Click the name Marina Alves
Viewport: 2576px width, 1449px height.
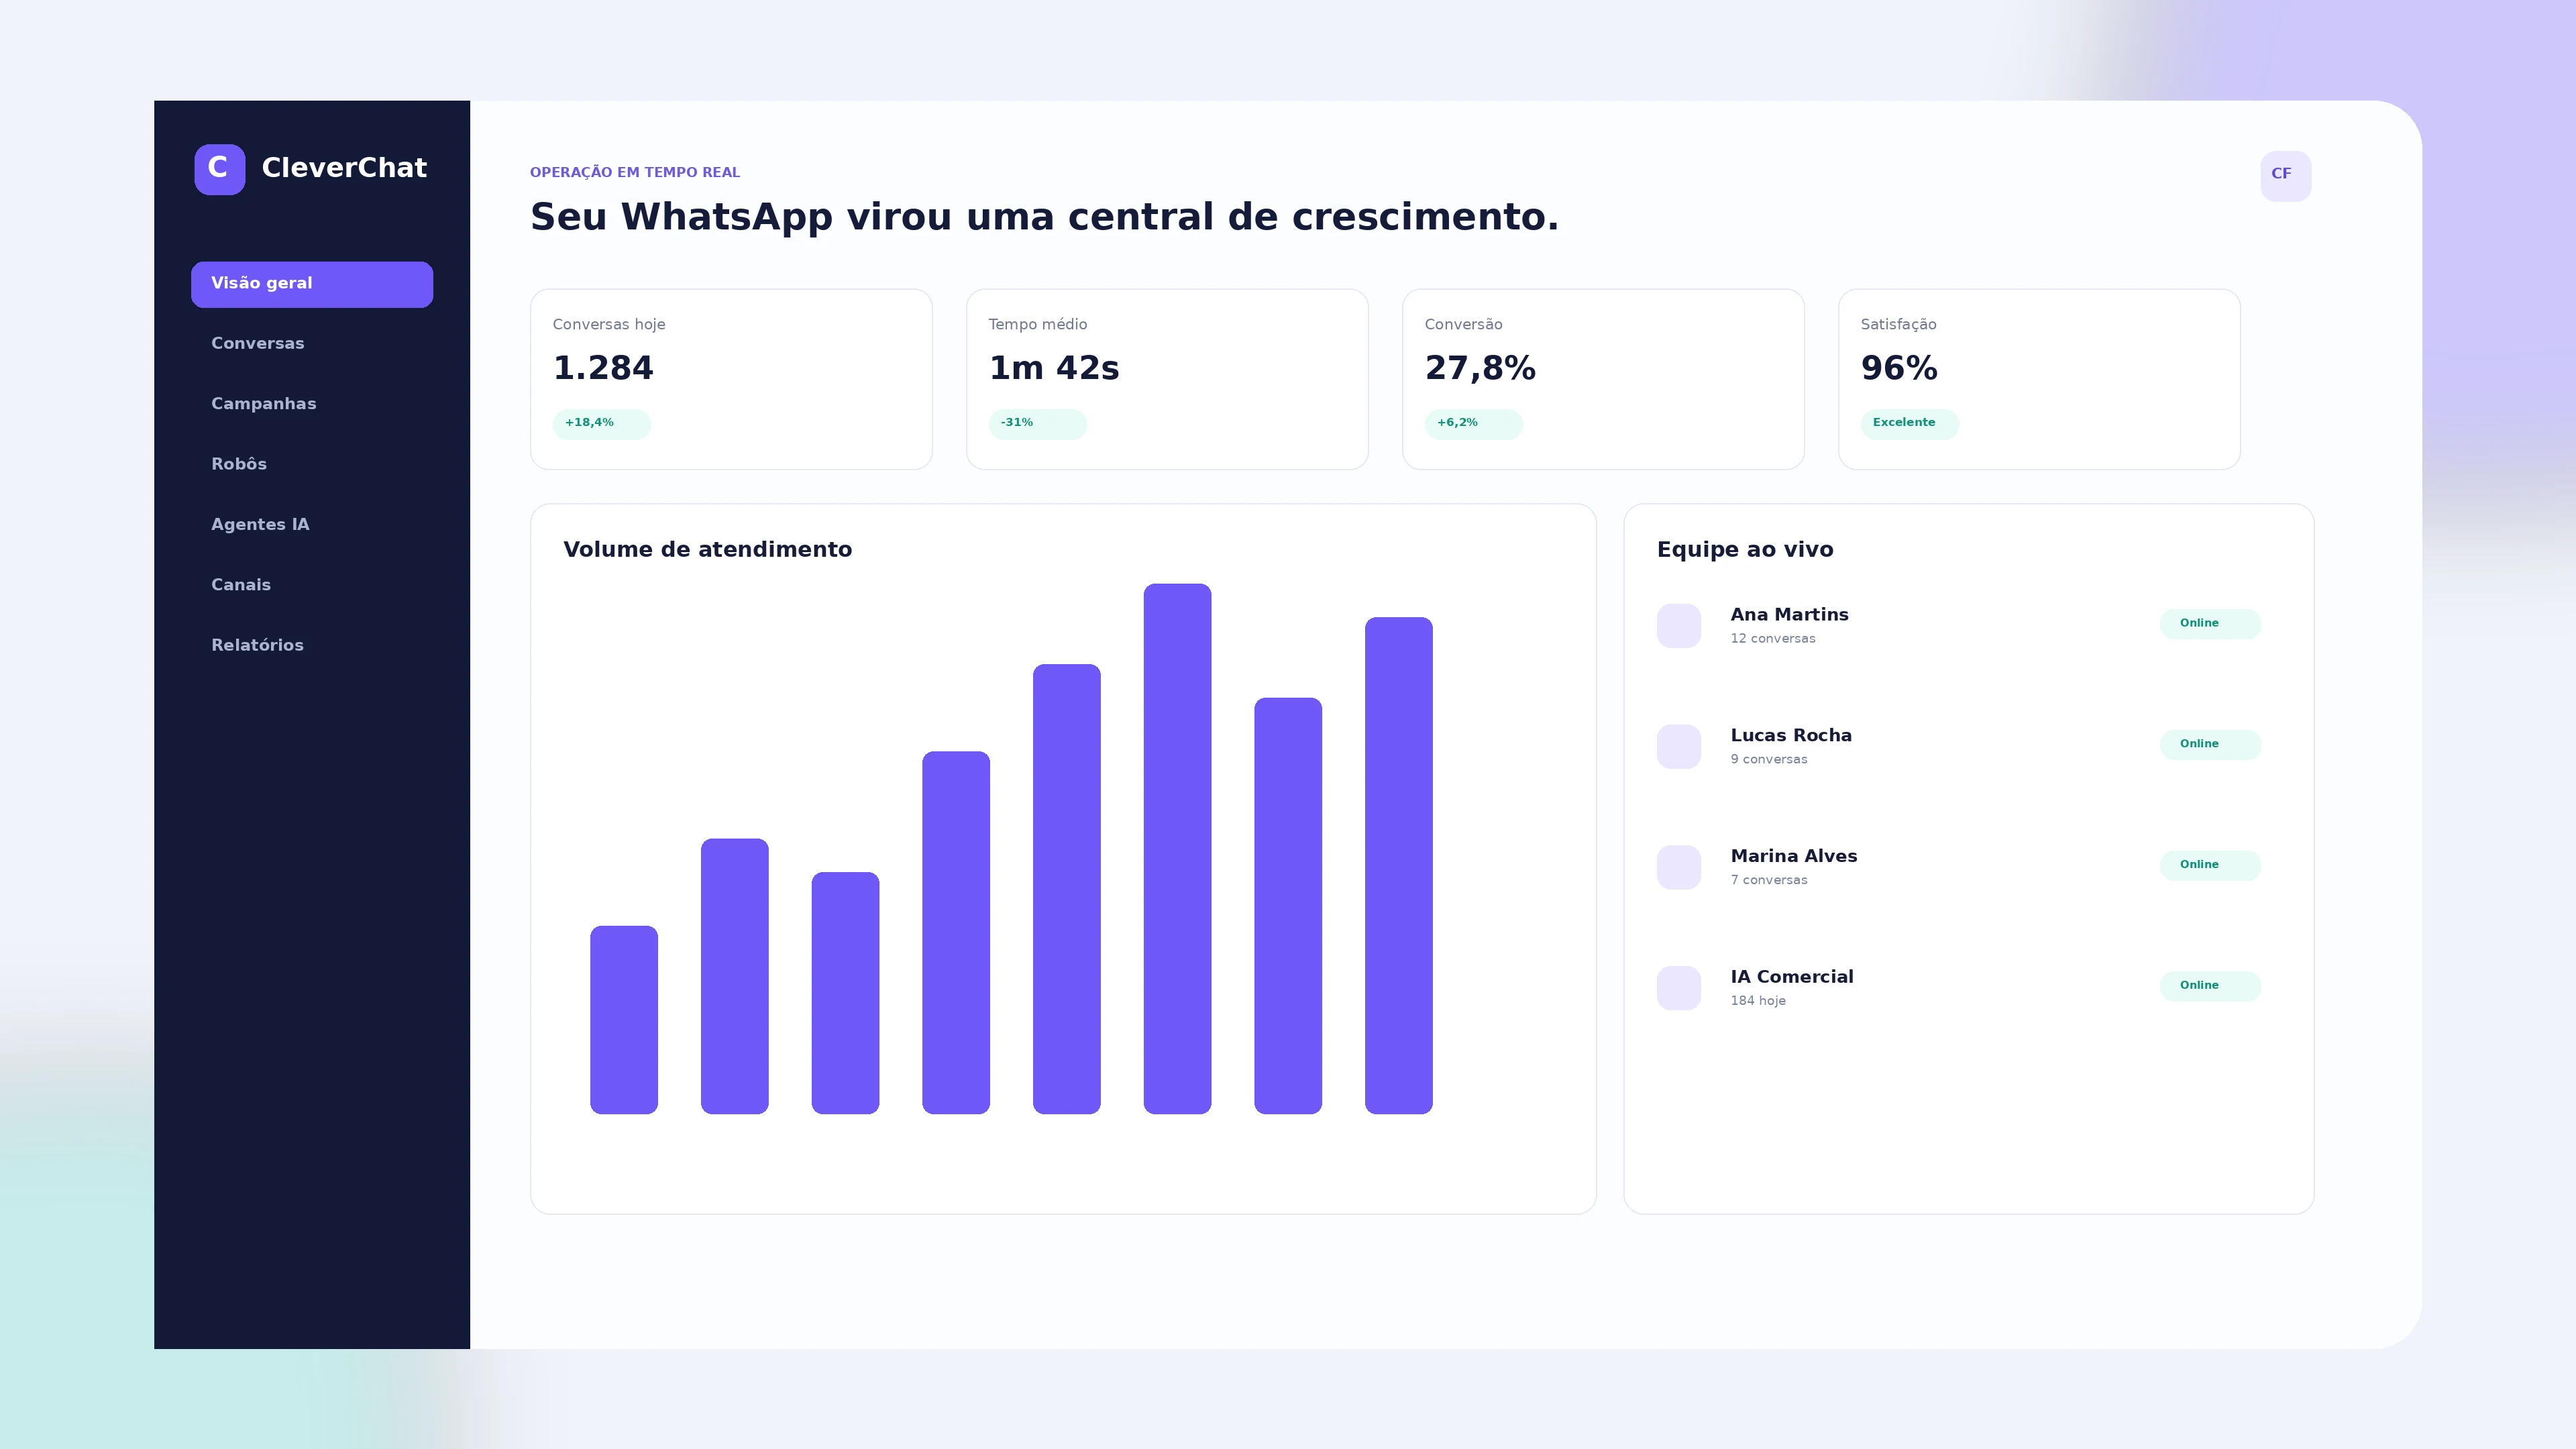pyautogui.click(x=1794, y=857)
